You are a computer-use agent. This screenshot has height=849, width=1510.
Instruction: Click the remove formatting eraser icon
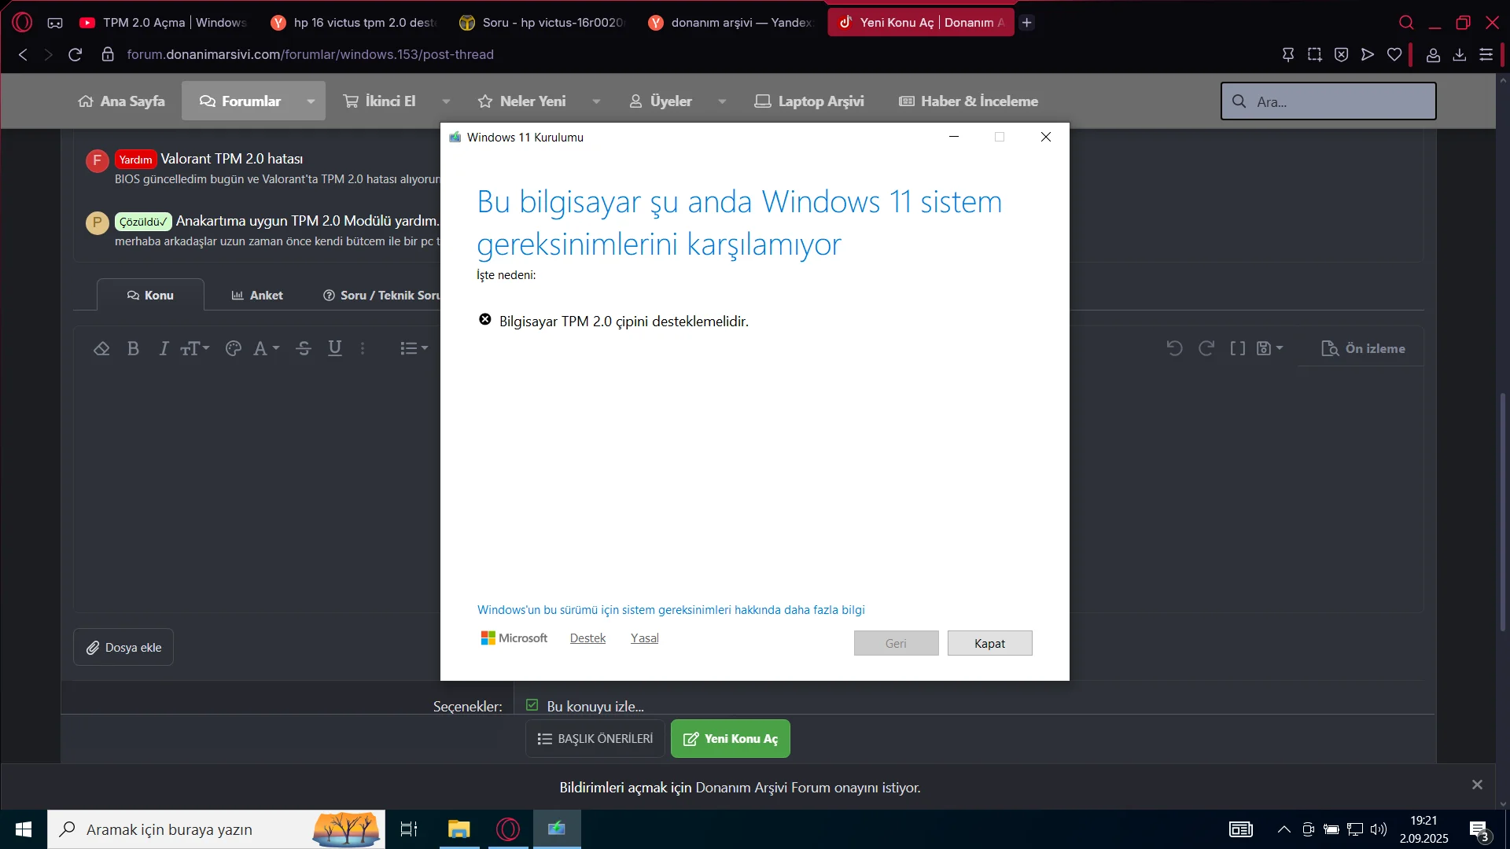click(101, 348)
